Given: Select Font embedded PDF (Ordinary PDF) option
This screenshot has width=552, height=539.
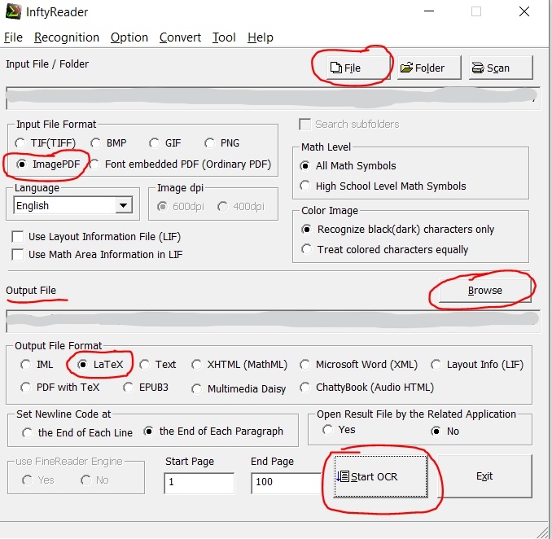Looking at the screenshot, I should coord(180,164).
